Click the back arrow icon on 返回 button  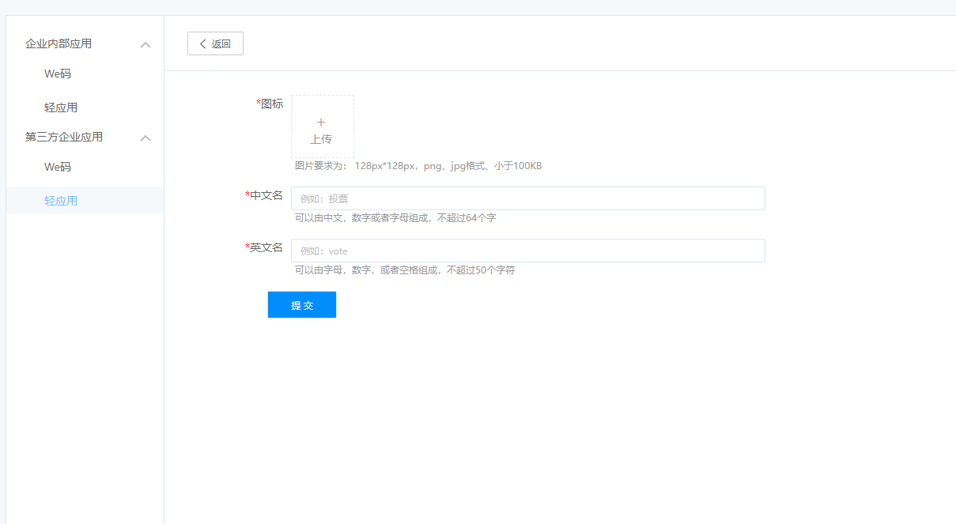point(202,43)
